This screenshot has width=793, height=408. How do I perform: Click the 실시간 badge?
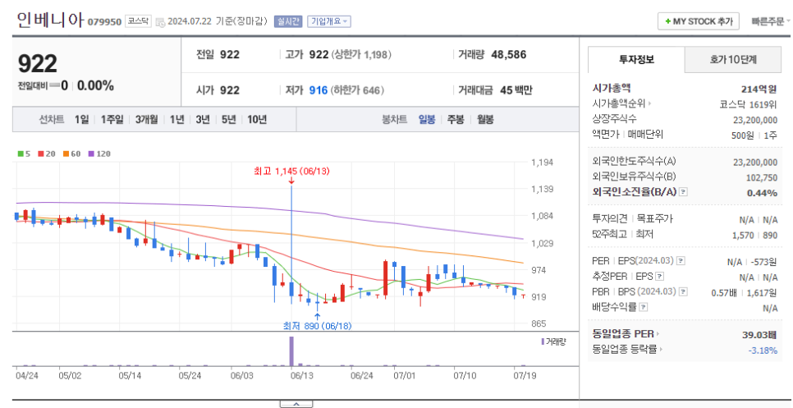[288, 21]
